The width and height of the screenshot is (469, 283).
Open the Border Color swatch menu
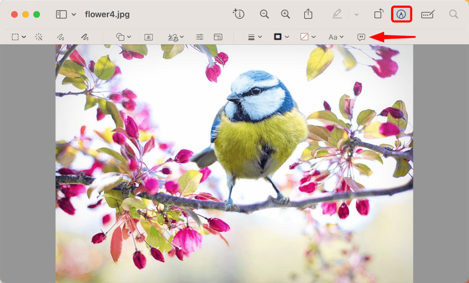[x=281, y=37]
